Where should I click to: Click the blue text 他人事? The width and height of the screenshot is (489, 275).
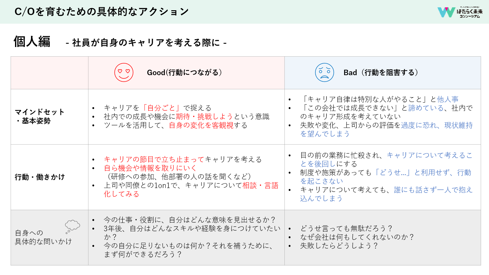coord(447,99)
